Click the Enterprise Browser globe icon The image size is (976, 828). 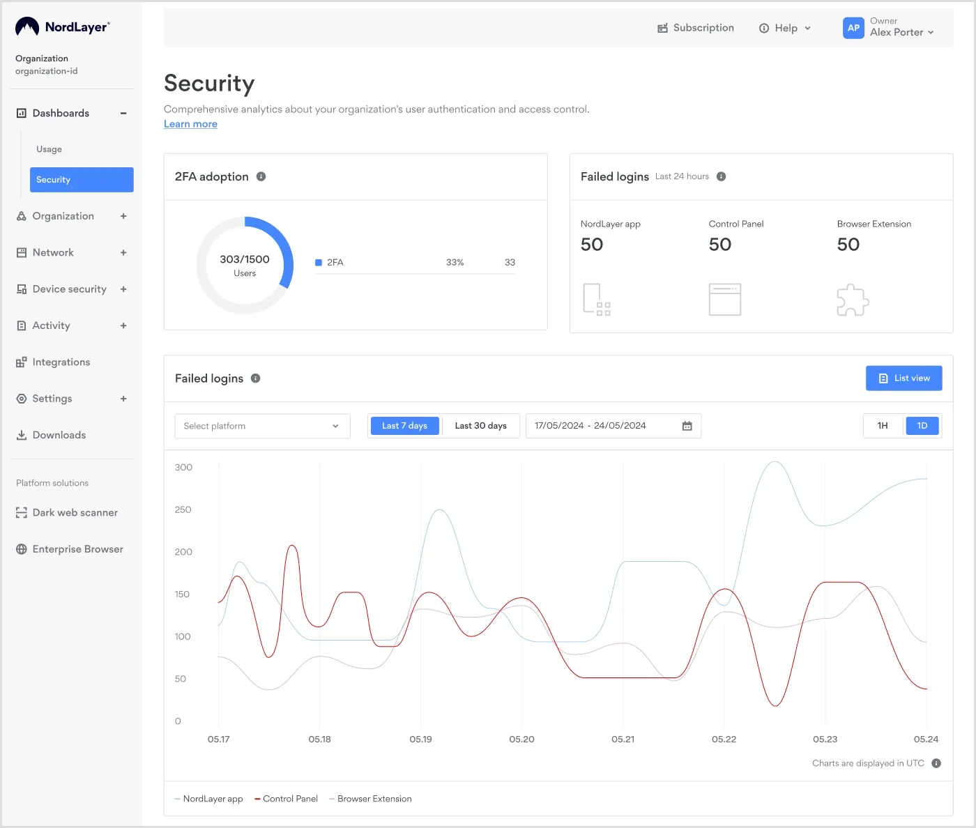[22, 549]
